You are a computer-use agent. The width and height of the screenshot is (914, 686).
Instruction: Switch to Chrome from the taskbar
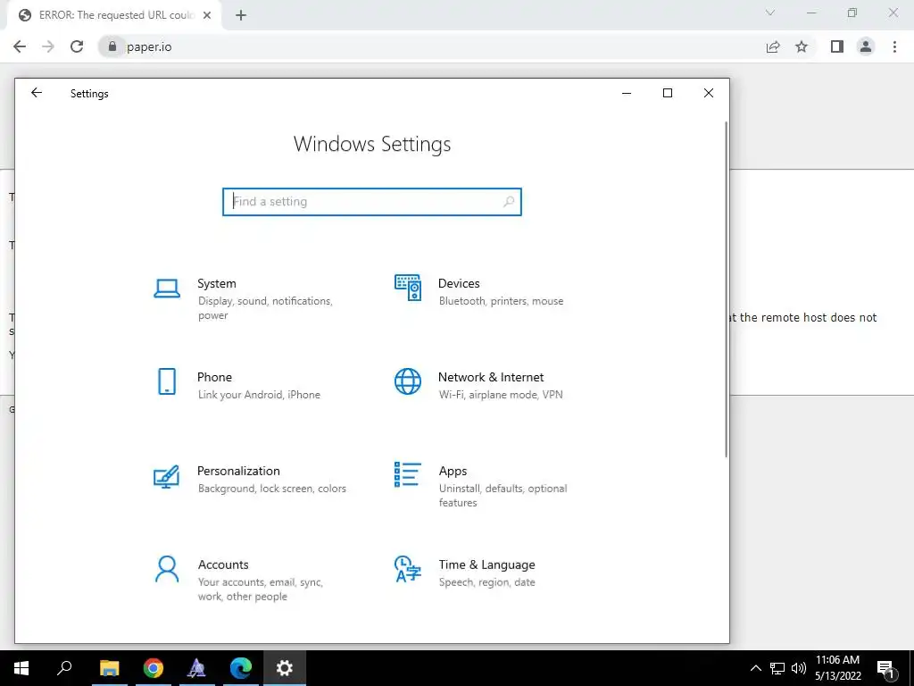[153, 668]
